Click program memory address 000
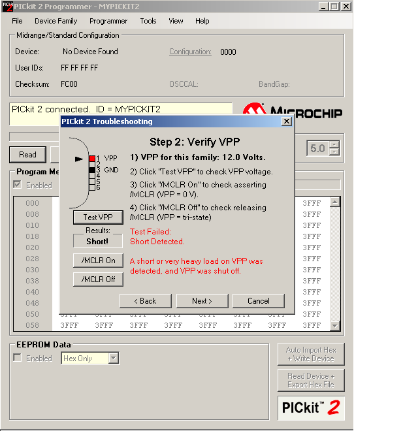 32,203
